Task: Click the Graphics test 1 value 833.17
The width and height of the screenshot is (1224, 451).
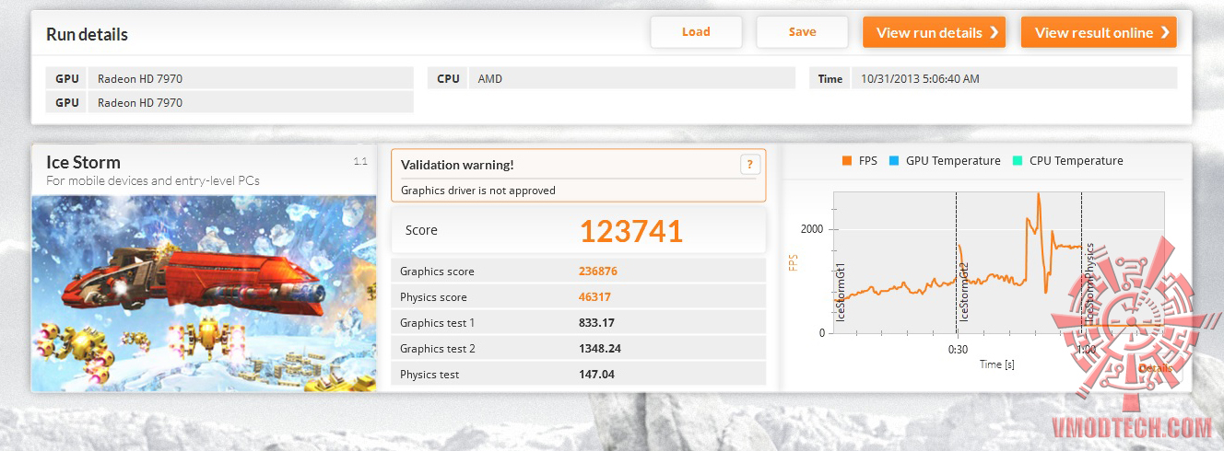Action: point(597,323)
